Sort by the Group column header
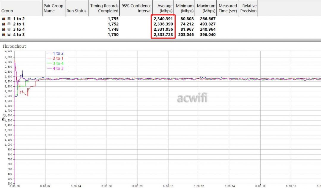 tap(7, 11)
